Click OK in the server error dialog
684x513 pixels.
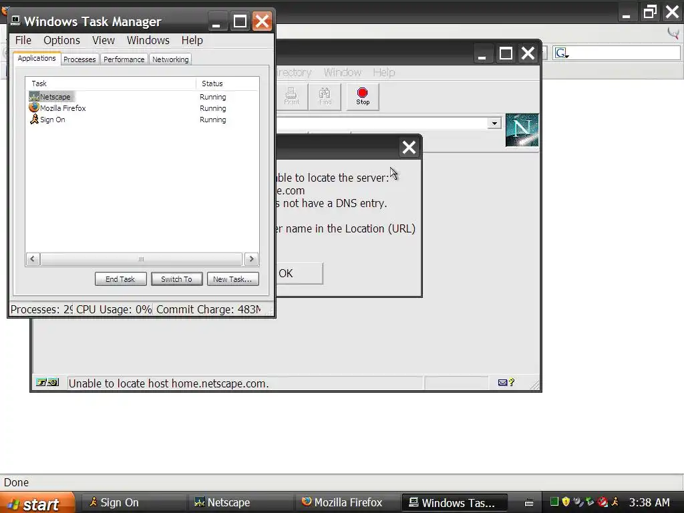pyautogui.click(x=300, y=273)
